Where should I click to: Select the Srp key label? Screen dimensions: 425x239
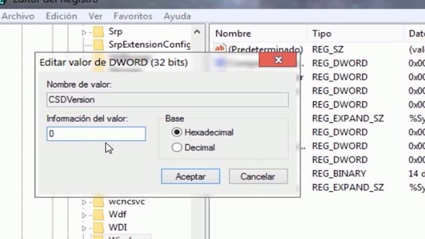[116, 32]
